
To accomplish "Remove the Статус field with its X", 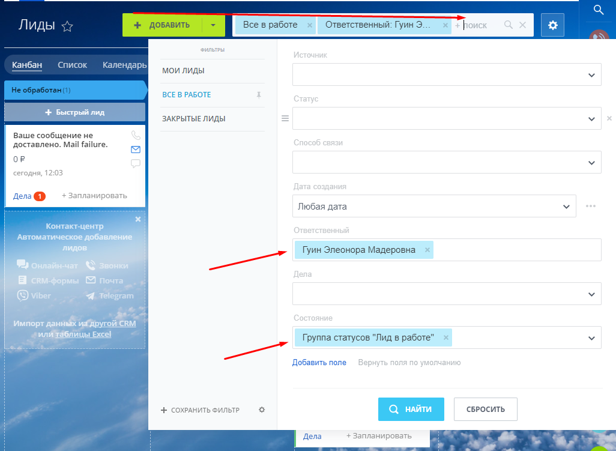I will pos(609,118).
